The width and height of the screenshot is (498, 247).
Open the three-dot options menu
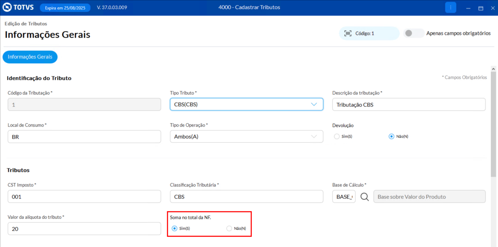[x=450, y=7]
